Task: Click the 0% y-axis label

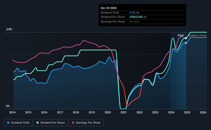Action: click(8, 106)
